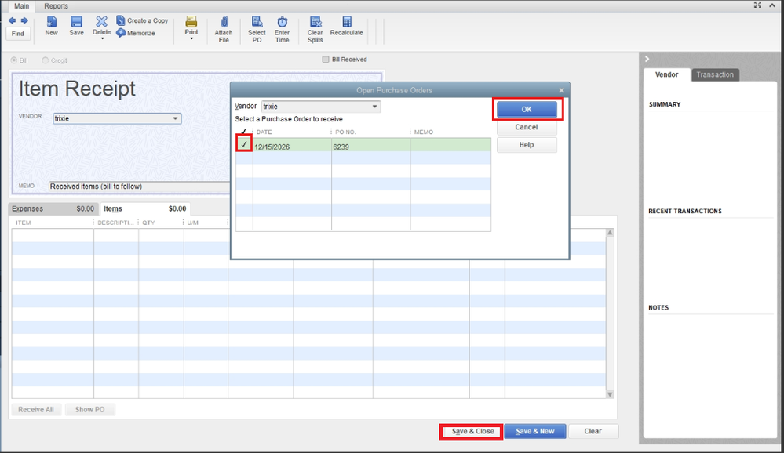Image resolution: width=784 pixels, height=453 pixels.
Task: Switch to the Main ribbon tab
Action: tap(21, 6)
